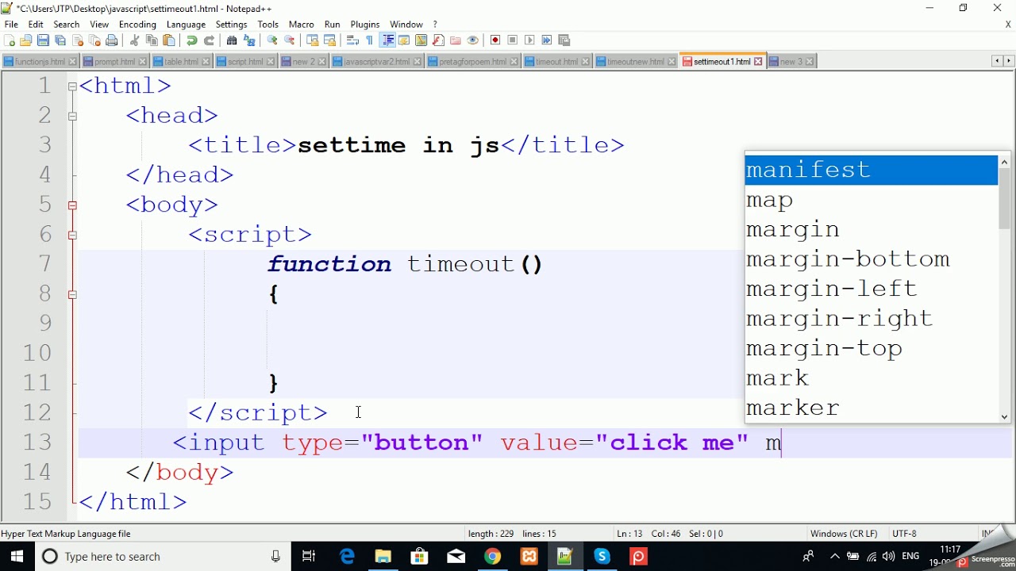Collapse the body fold on line 5
The image size is (1016, 571).
(x=72, y=205)
